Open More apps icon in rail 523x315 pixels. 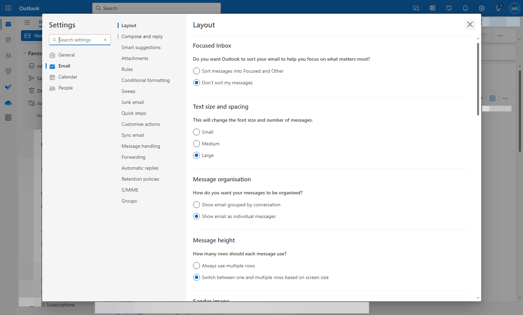(8, 118)
